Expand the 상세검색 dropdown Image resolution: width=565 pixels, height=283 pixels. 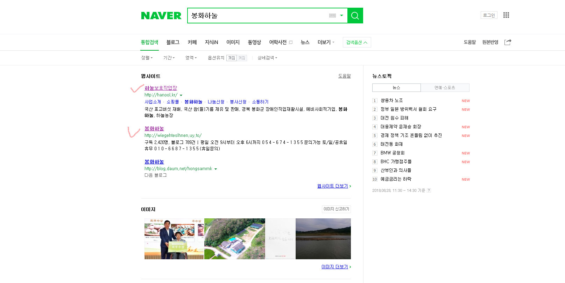click(x=267, y=58)
